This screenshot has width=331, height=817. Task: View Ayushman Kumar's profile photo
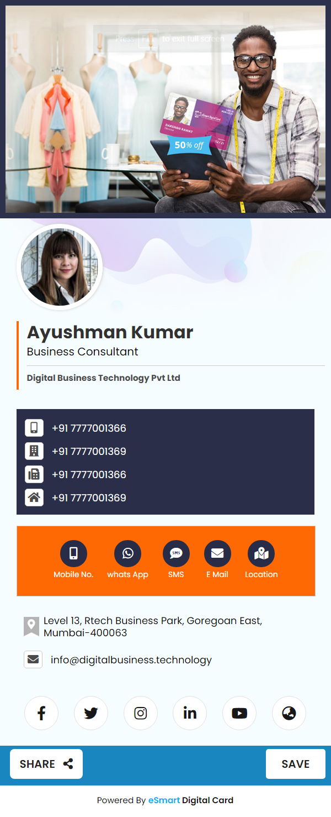click(x=60, y=267)
